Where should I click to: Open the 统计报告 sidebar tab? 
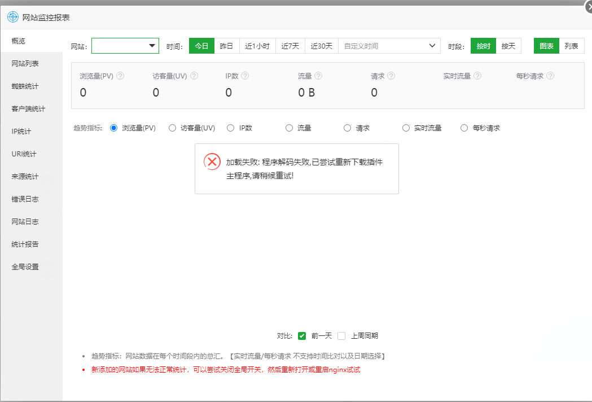32,244
